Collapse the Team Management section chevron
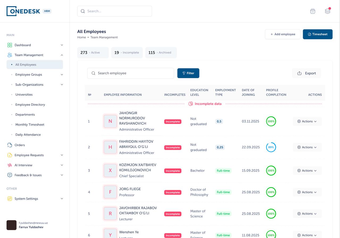Viewport: 340px width, 238px height. click(x=62, y=55)
